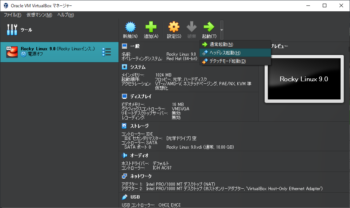Click the Rocky Linux 9.0 preview thumbnail
The image size is (350, 208).
click(304, 79)
